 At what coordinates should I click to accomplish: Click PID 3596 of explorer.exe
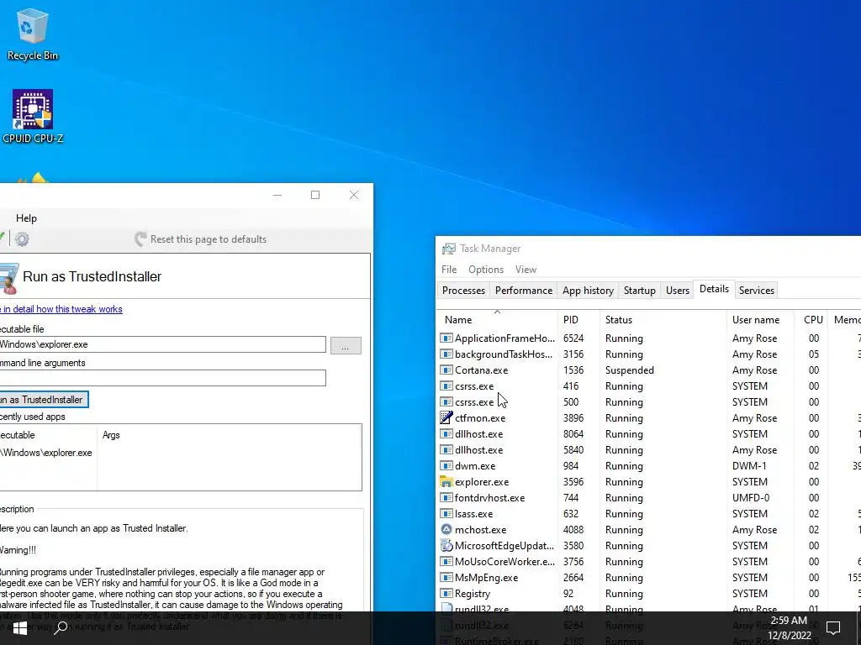(x=573, y=481)
